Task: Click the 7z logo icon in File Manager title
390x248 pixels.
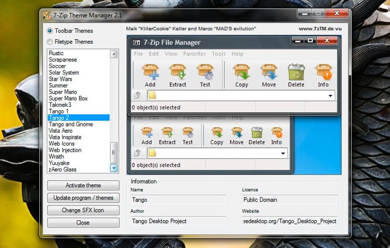Action: click(x=136, y=43)
